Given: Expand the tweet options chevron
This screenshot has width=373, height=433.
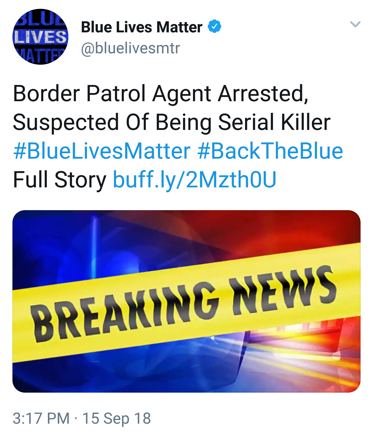Looking at the screenshot, I should (x=355, y=24).
